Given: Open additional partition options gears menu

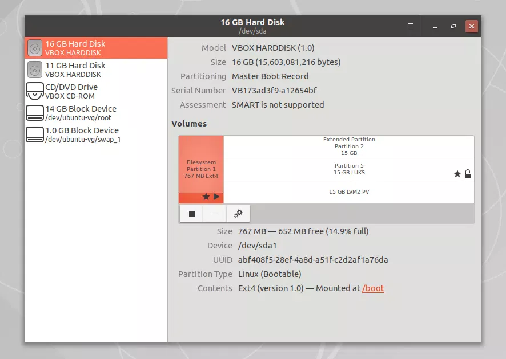Looking at the screenshot, I should [x=238, y=214].
